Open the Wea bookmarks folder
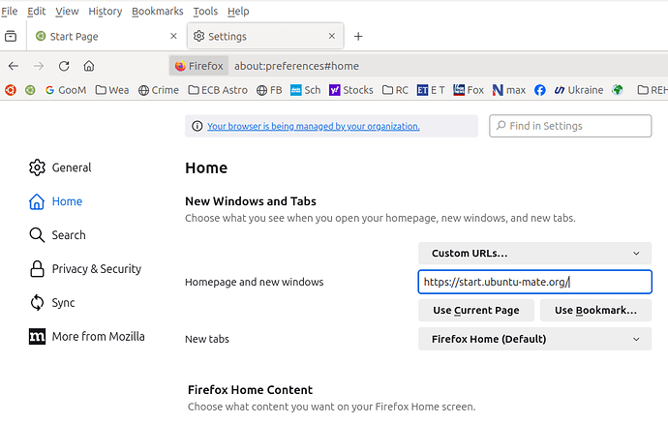 (x=112, y=90)
